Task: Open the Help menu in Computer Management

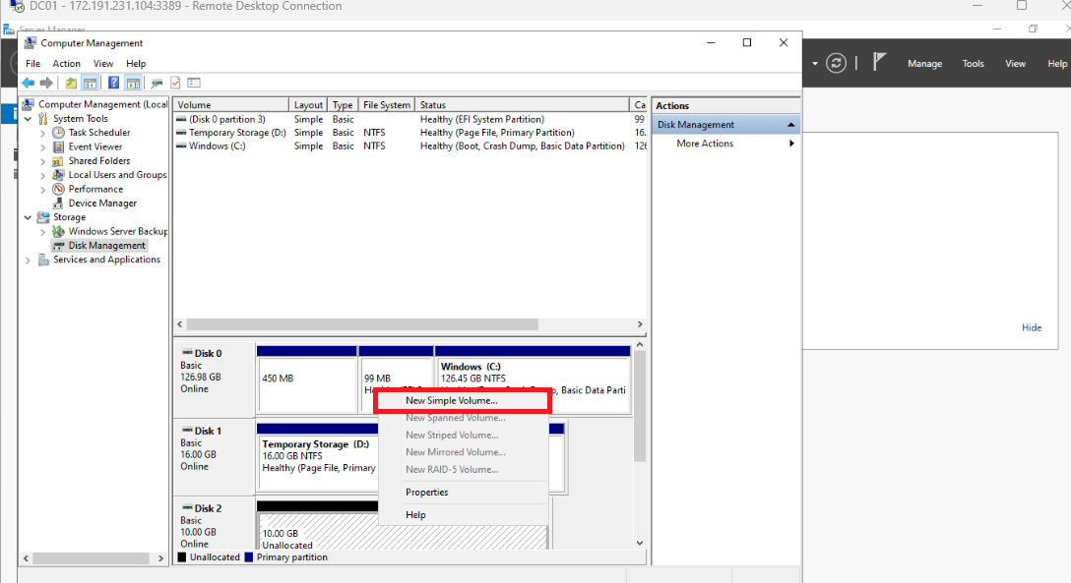Action: click(x=136, y=64)
